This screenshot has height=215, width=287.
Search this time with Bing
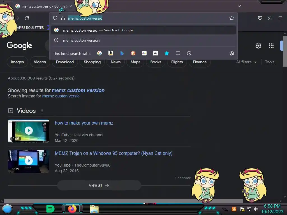point(122,53)
